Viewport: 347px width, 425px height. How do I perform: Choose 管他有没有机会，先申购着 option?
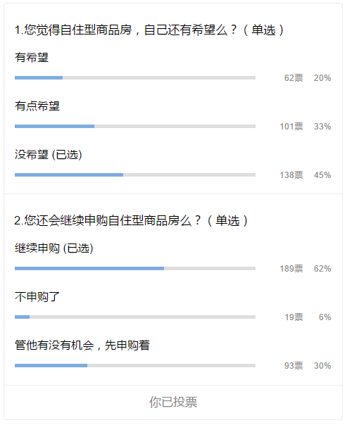(82, 345)
